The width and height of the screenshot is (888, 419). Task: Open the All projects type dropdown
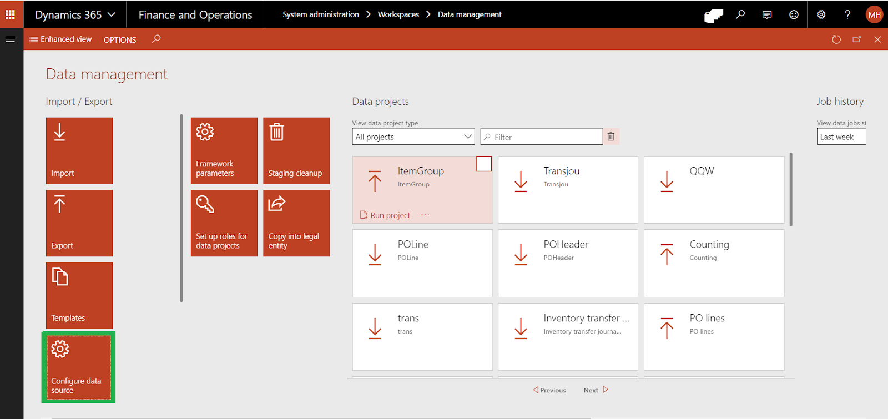(x=413, y=137)
